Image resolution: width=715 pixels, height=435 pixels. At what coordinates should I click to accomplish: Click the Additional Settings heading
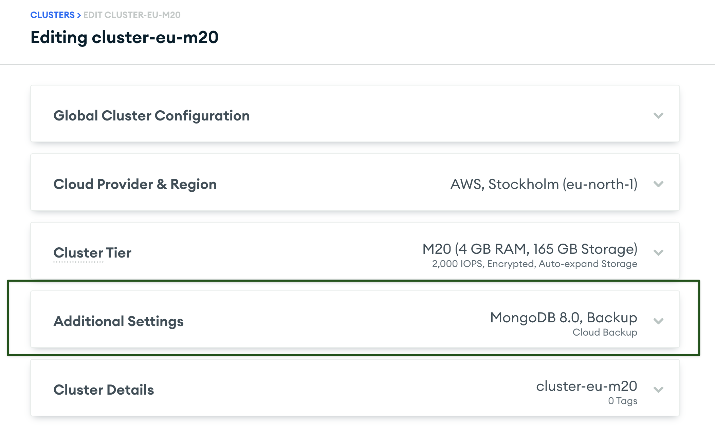pos(118,321)
